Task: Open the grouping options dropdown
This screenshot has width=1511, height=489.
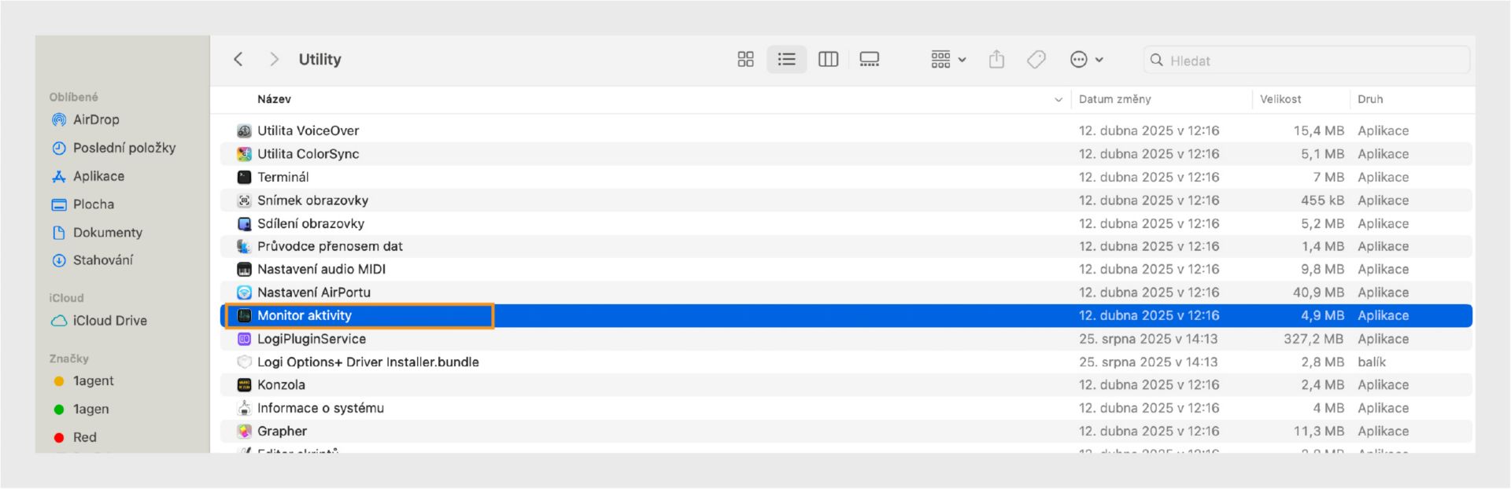Action: tap(948, 60)
